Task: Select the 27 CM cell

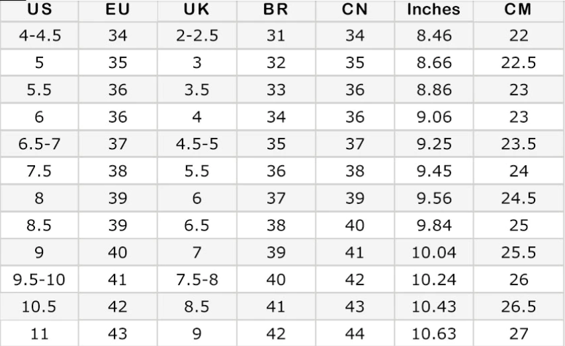Action: 519,333
